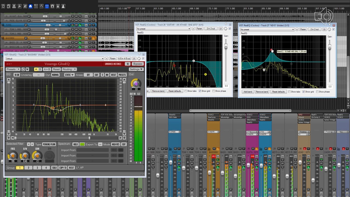Click the GlissEQ horizontal spectrum scrollbar
350x197 pixels.
pyautogui.click(x=67, y=138)
